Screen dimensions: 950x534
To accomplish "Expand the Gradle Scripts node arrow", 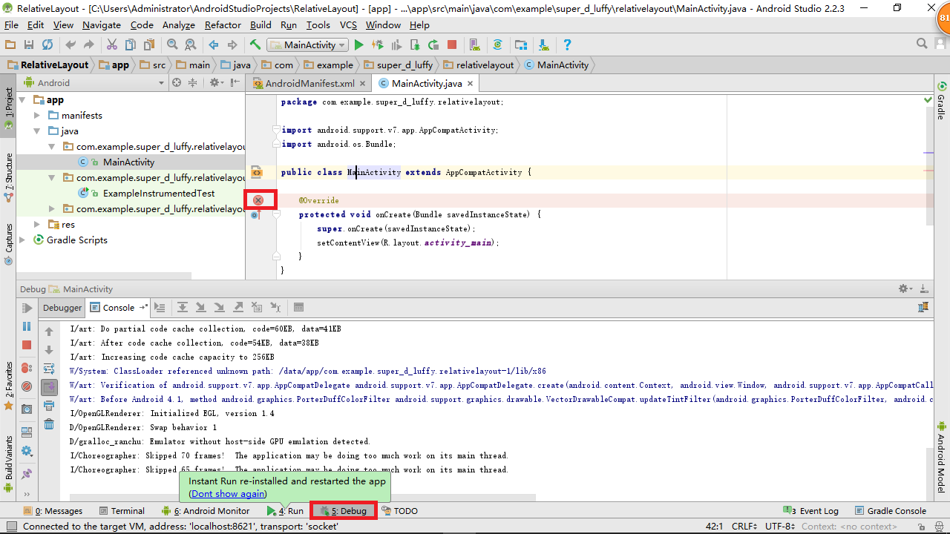I will click(23, 240).
